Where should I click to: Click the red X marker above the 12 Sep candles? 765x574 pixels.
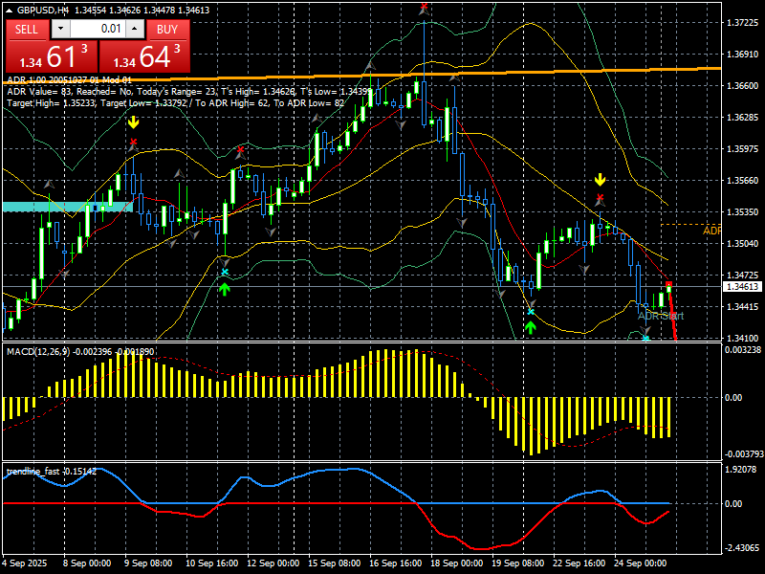240,149
